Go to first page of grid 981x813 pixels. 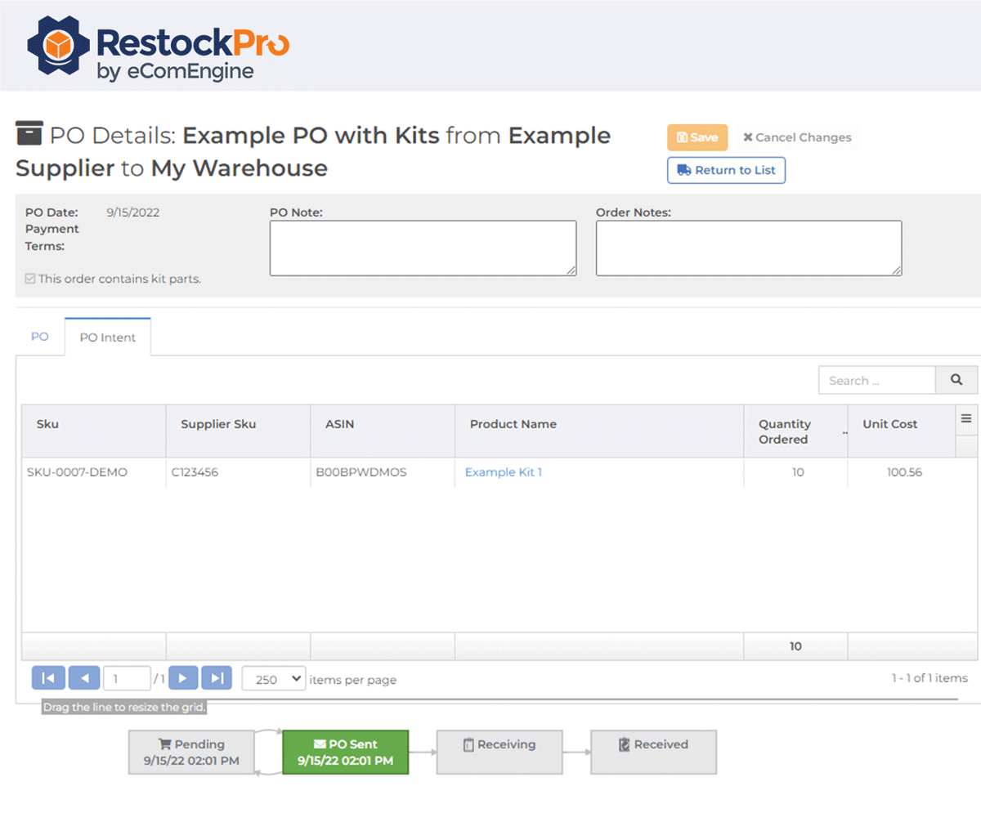(x=47, y=678)
